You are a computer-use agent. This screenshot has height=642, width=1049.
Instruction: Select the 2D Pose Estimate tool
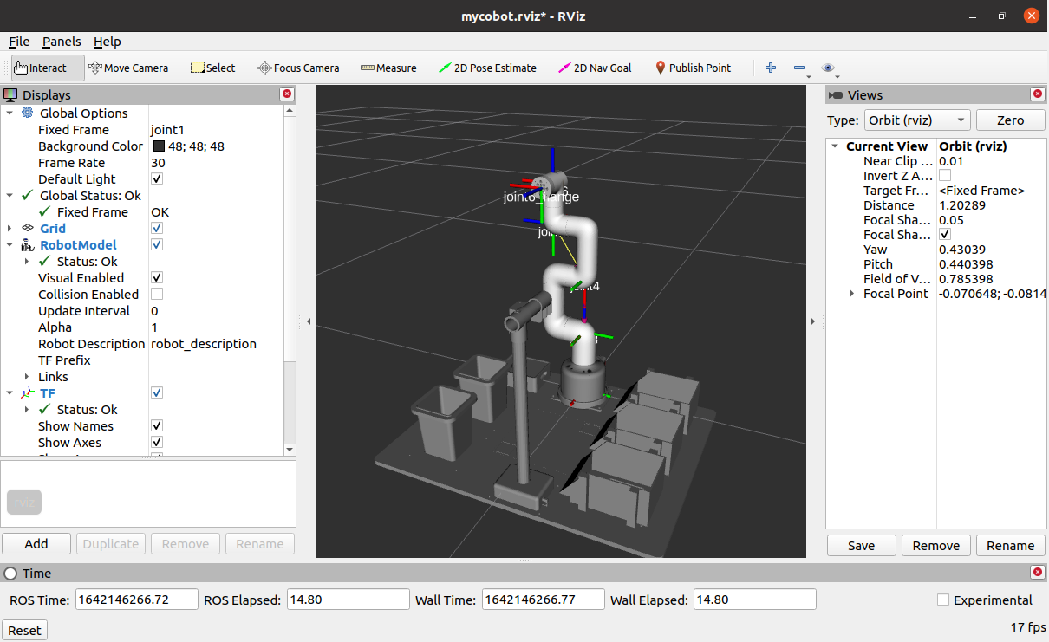coord(487,68)
